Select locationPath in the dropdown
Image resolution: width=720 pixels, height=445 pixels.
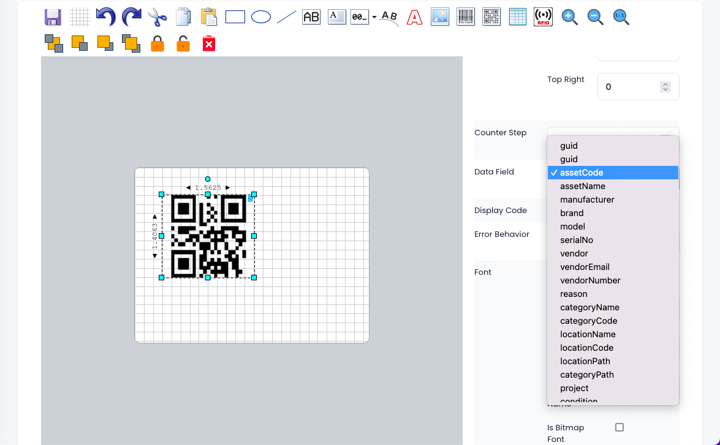click(x=613, y=361)
